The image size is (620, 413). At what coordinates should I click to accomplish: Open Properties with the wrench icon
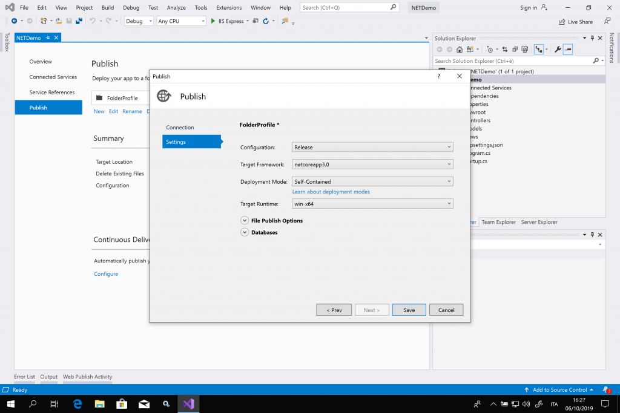pyautogui.click(x=558, y=50)
